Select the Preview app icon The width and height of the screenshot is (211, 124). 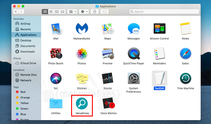point(108,54)
